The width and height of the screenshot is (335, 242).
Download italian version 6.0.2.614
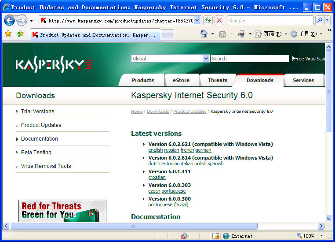187,164
